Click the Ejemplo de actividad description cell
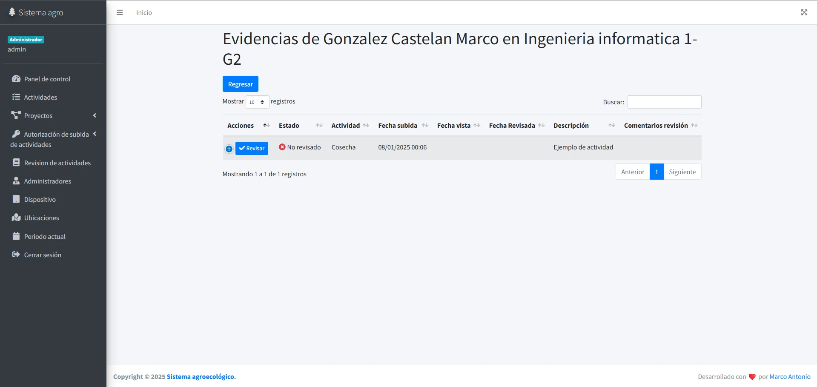 [x=583, y=147]
